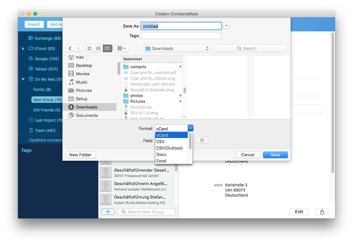
Task: Click the Yahoo @ icon
Action: click(31, 69)
